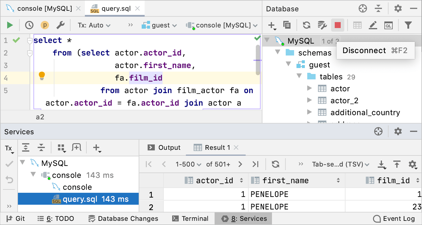Image resolution: width=422 pixels, height=225 pixels.
Task: Collapse the tables node in guest schema
Action: tap(299, 76)
